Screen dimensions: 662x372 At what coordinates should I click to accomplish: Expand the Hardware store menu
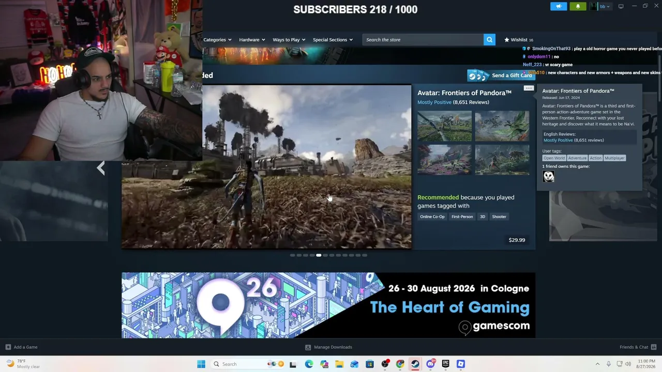[x=252, y=40]
